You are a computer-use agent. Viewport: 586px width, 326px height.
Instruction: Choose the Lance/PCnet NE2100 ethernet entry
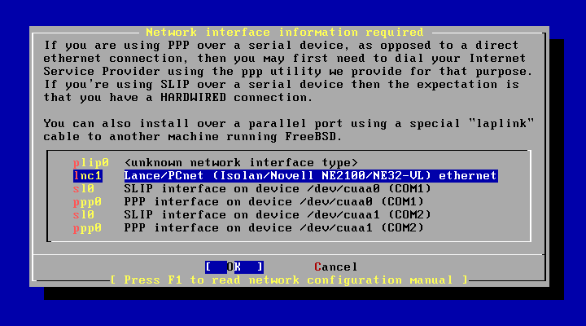click(311, 176)
